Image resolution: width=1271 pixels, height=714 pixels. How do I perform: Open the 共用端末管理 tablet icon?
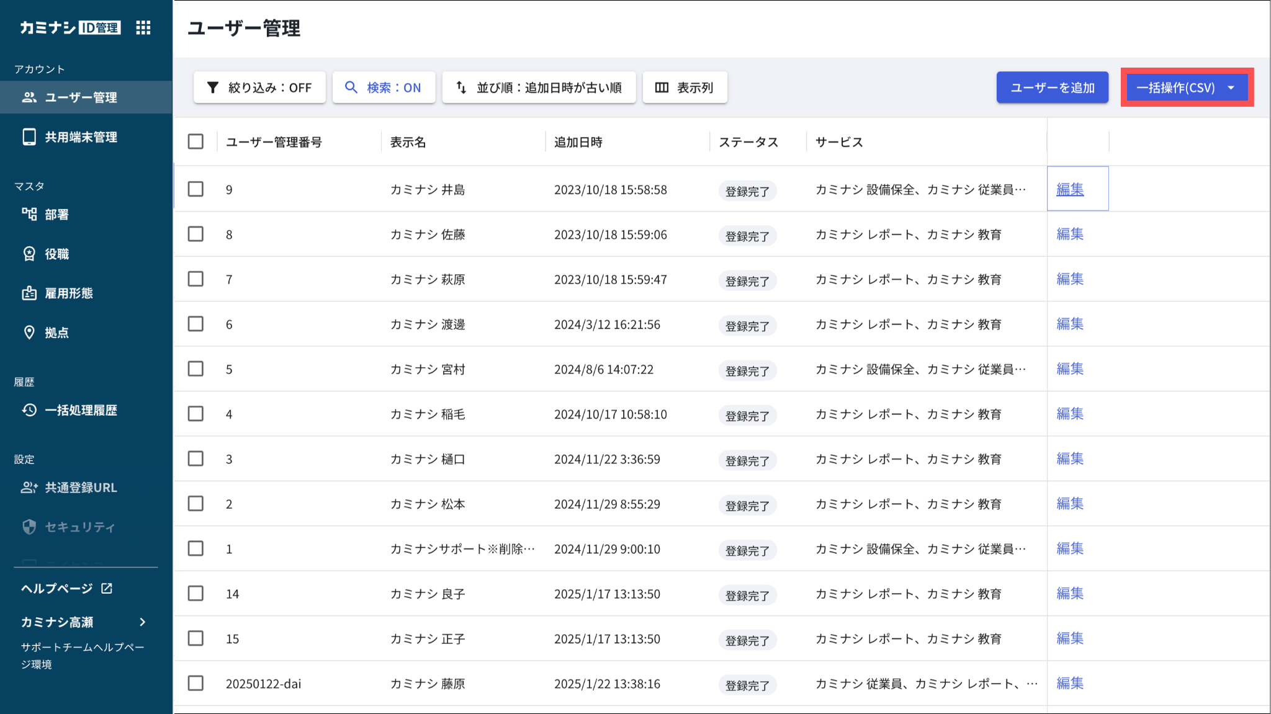coord(29,136)
